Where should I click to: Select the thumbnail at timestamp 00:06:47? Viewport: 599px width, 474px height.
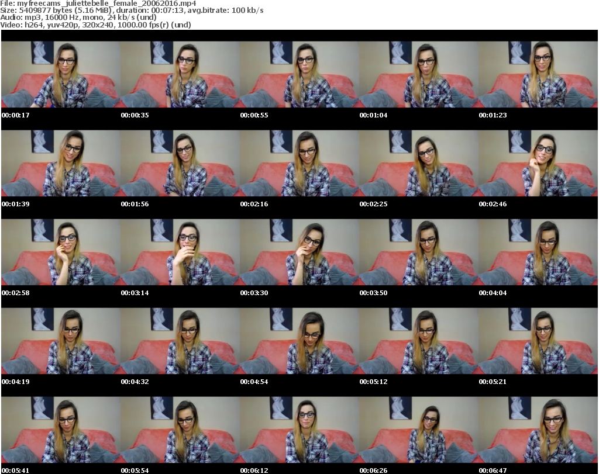(x=538, y=430)
